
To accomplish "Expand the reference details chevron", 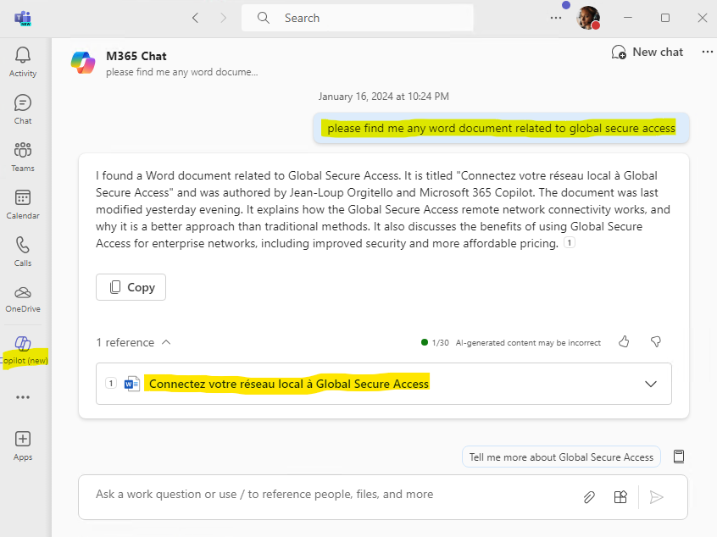I will tap(651, 384).
